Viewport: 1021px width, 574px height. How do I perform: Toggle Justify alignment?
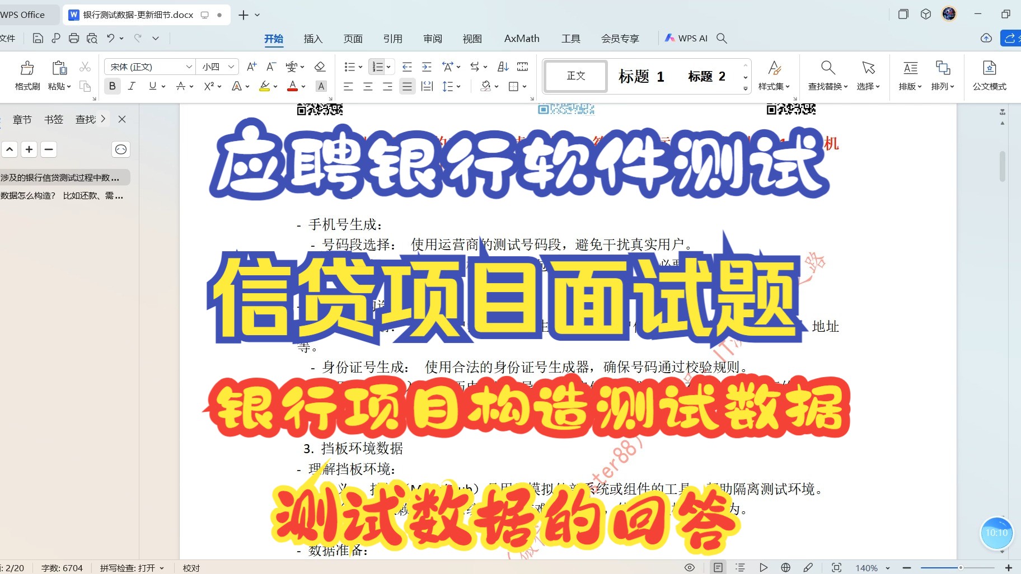(x=407, y=86)
